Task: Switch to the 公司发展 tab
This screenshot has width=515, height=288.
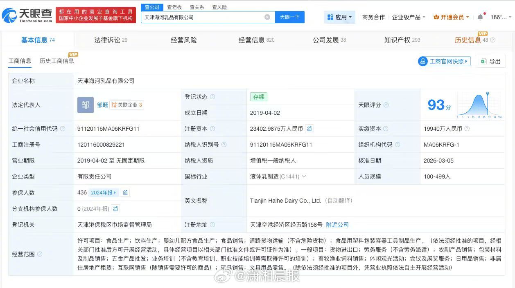Action: pyautogui.click(x=330, y=40)
